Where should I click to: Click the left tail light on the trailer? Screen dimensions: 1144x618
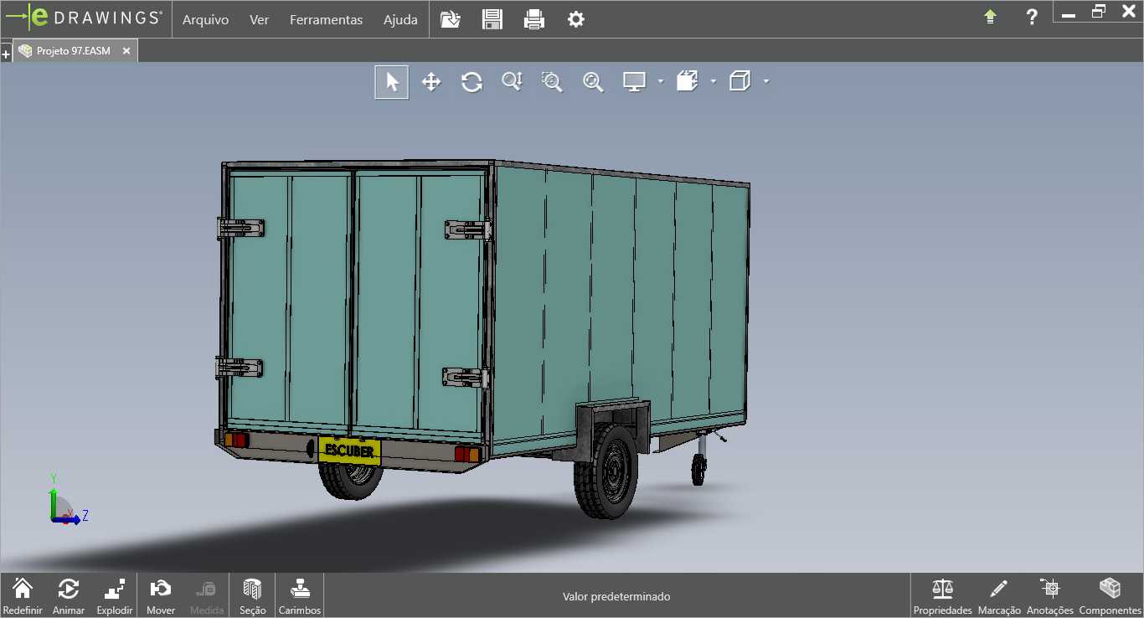coord(236,440)
